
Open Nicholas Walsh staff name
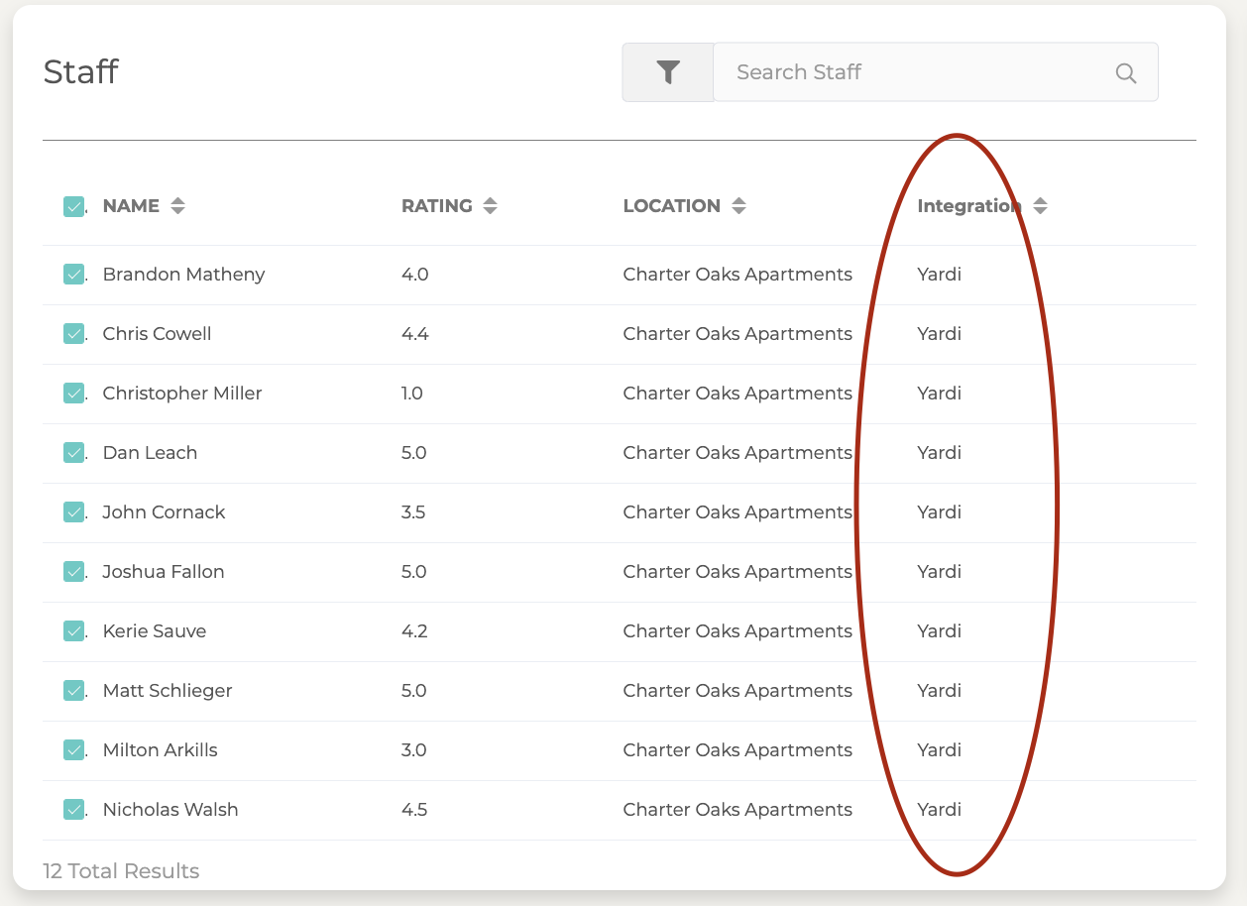[x=170, y=810]
